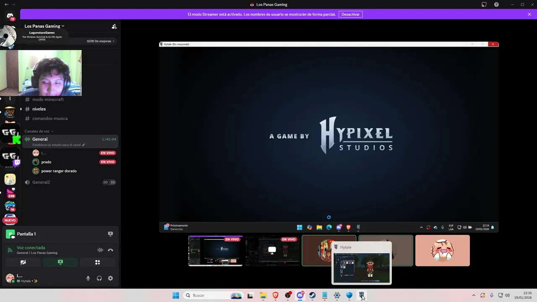Watch prado's EN VIVO stream badge

[x=107, y=162]
